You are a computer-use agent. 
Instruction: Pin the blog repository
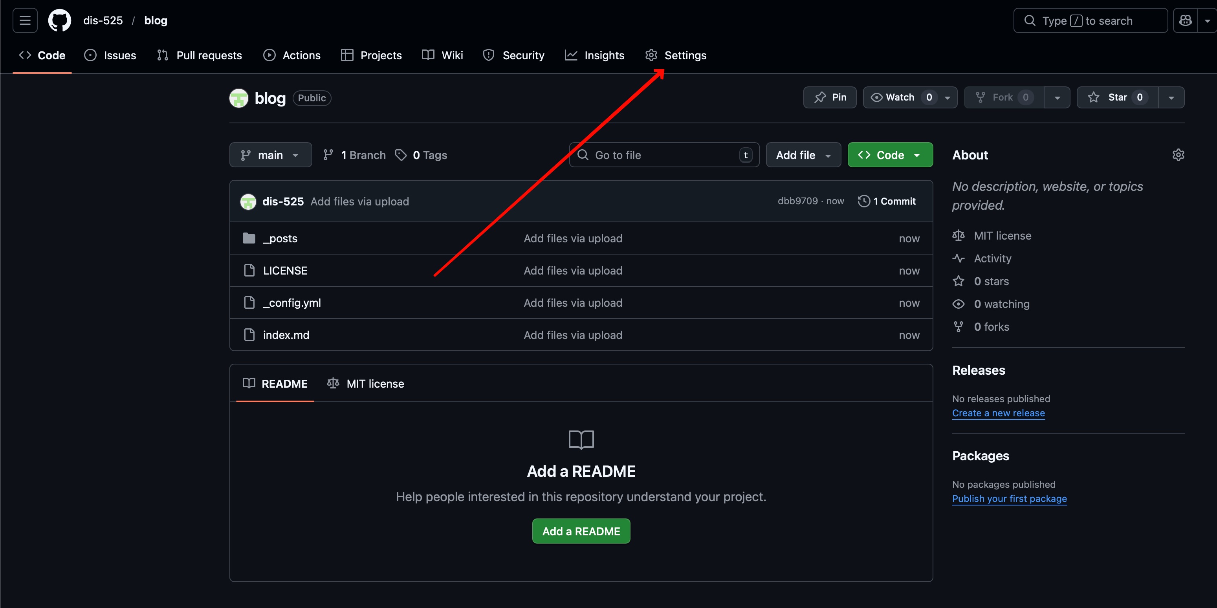click(x=830, y=97)
